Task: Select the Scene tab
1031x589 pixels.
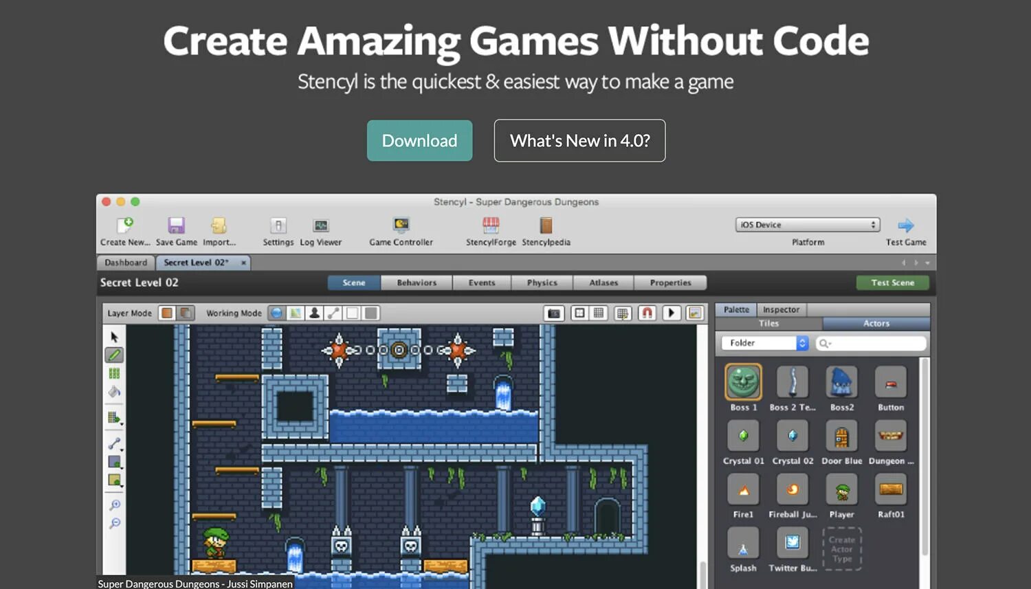Action: pos(354,282)
